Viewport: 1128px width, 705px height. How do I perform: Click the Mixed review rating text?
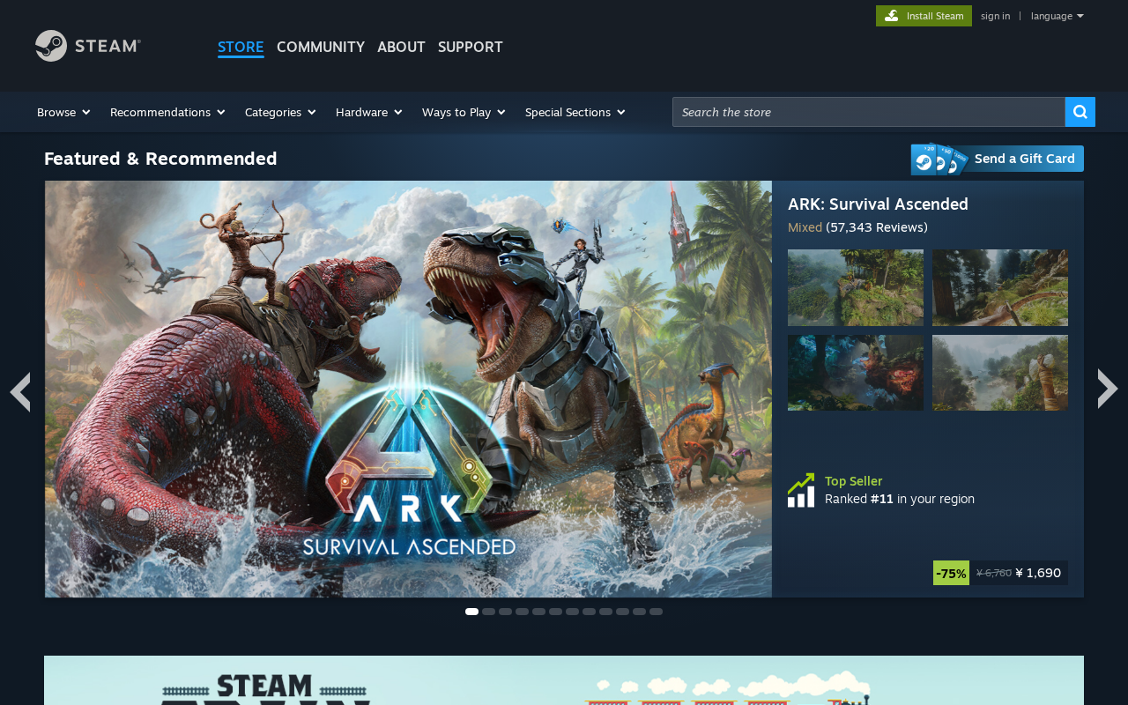(x=805, y=227)
